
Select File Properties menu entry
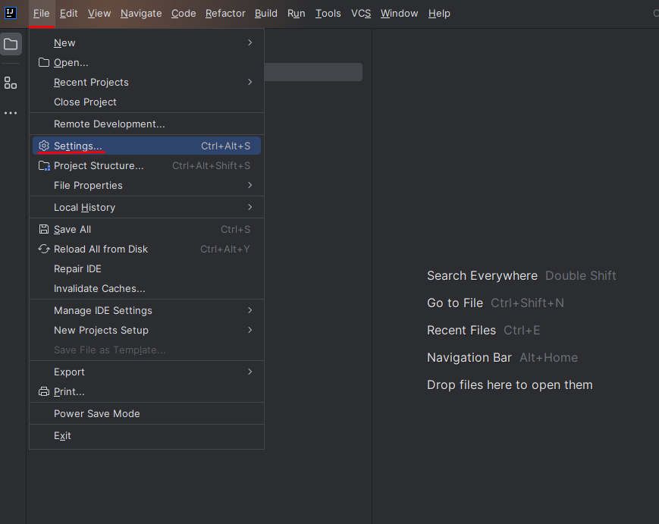coord(146,185)
